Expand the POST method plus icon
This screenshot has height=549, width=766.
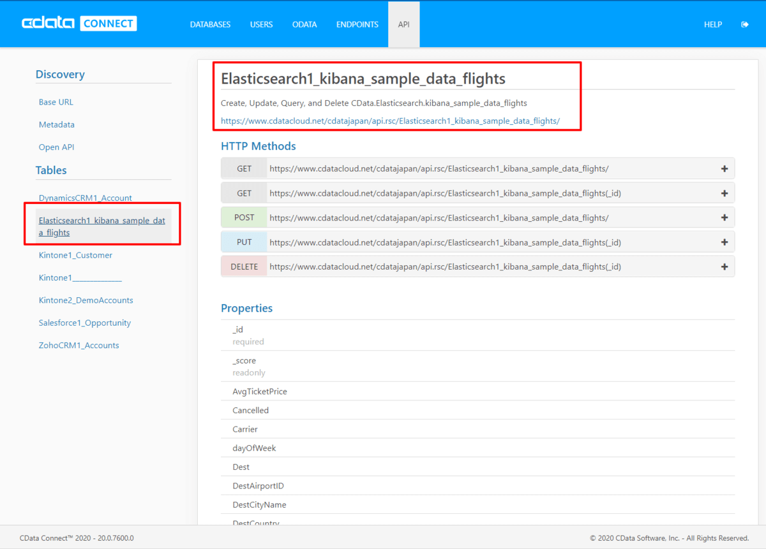pyautogui.click(x=724, y=217)
